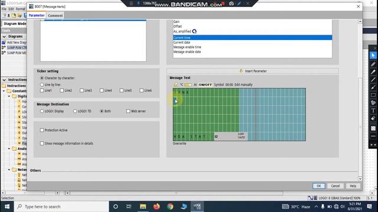The height and width of the screenshot is (212, 378).
Task: Check the Line3 ticker checkbox
Action: coord(82,90)
